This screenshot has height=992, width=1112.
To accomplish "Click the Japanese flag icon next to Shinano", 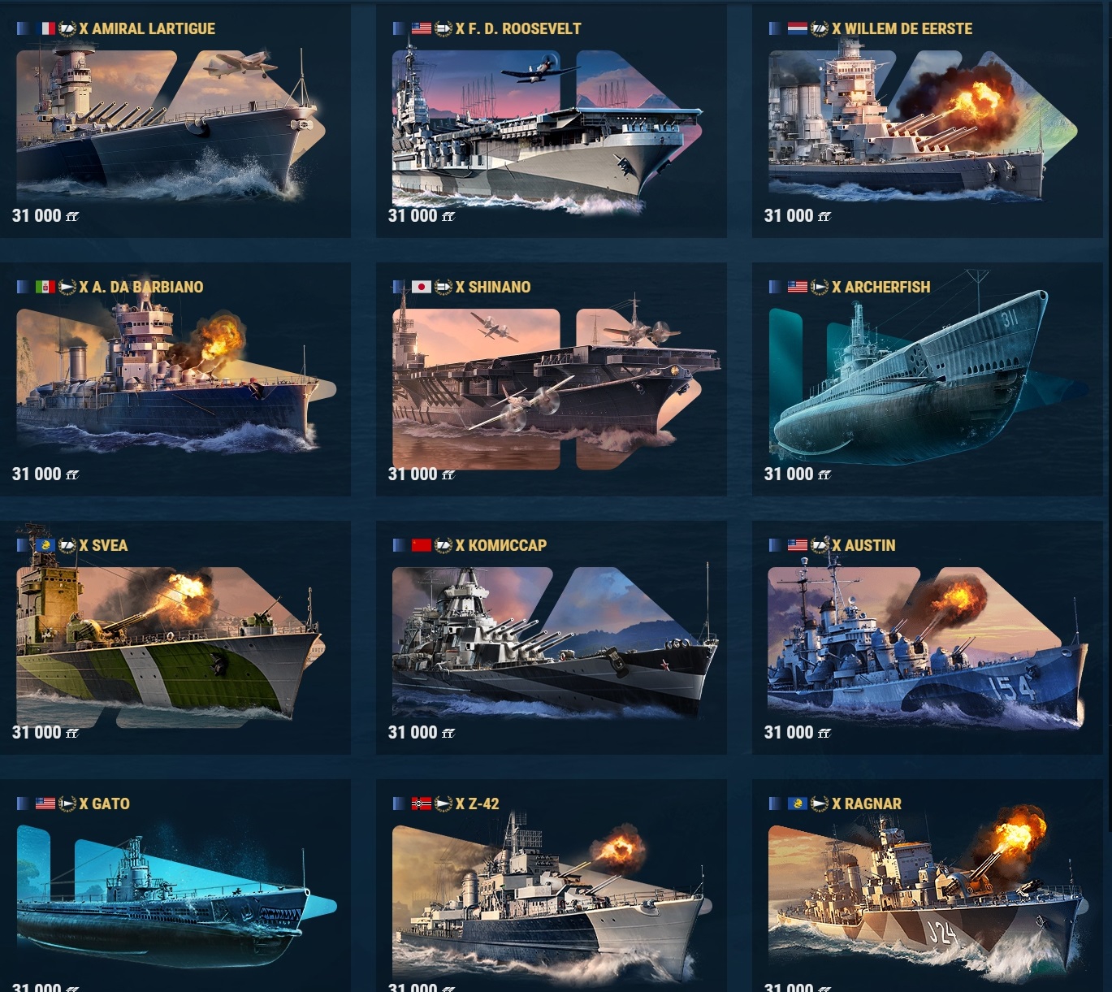I will click(422, 287).
